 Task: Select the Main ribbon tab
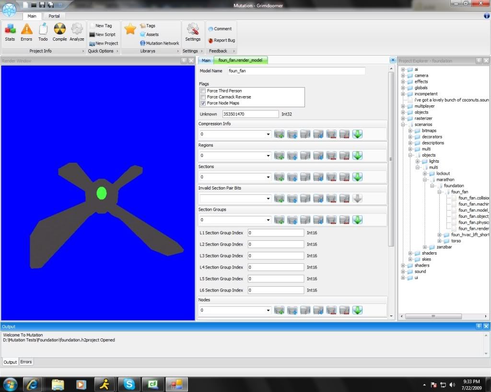[32, 16]
